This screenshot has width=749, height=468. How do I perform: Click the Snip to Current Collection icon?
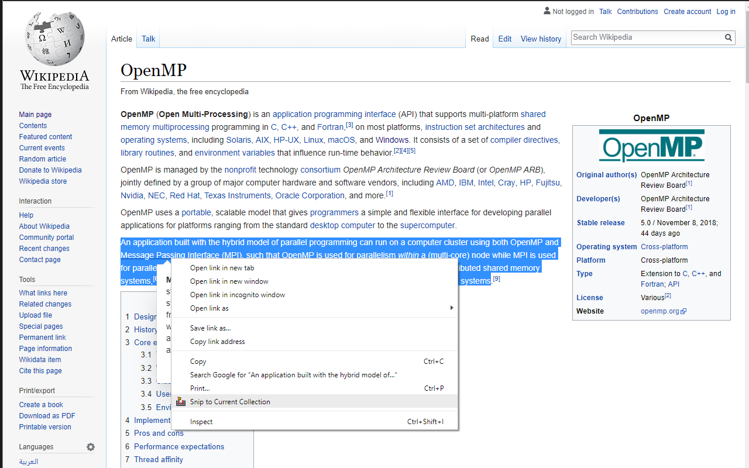[180, 401]
